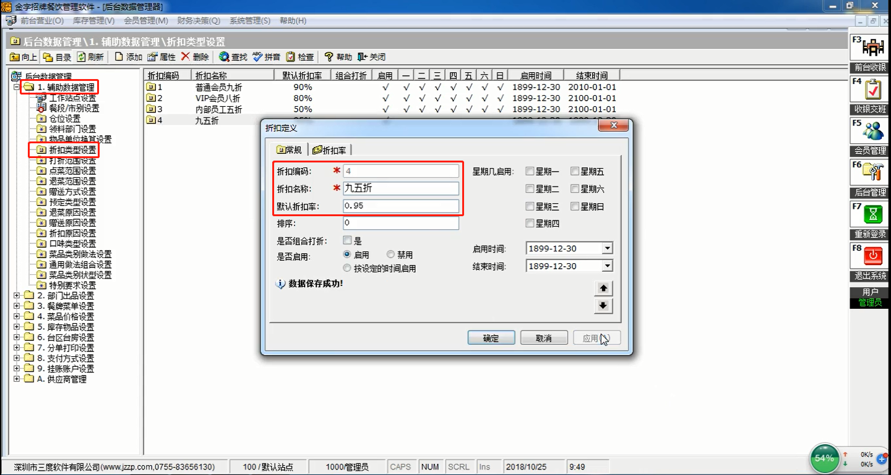Tick the 是否组合打折 '是' checkbox

tap(347, 240)
